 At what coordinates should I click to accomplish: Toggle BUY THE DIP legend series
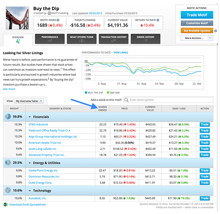pos(94,92)
